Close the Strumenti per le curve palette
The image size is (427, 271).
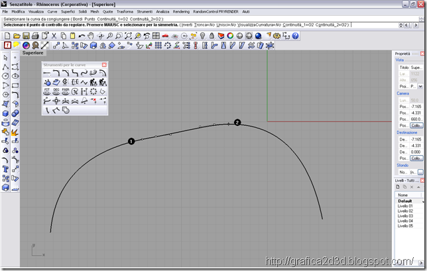[104, 65]
